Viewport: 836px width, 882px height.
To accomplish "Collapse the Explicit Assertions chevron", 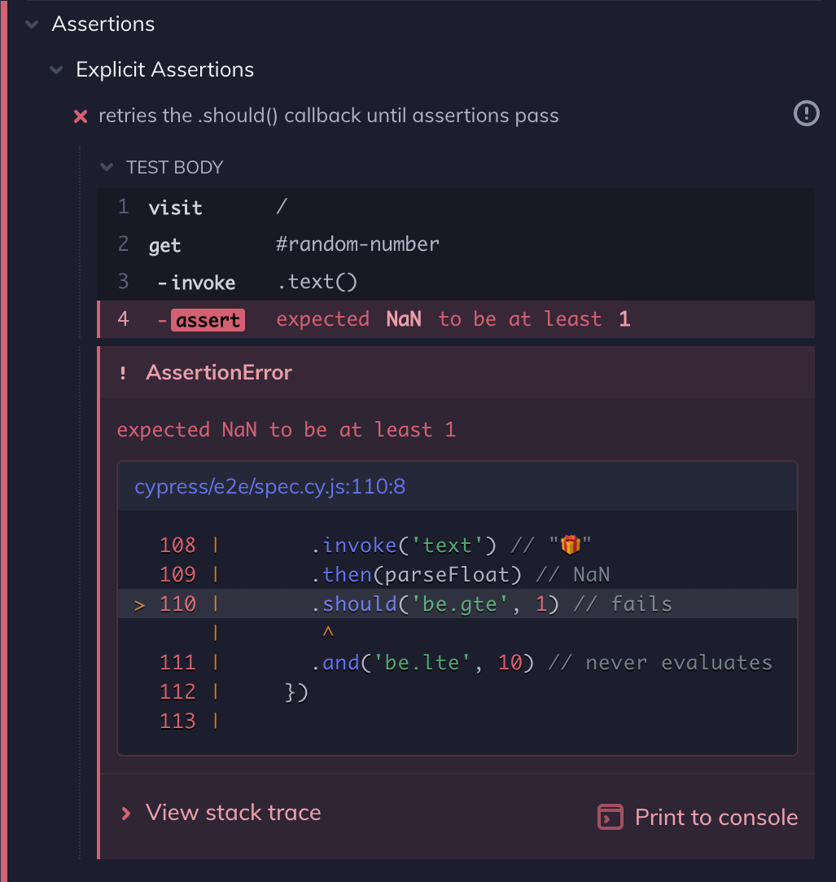I will pyautogui.click(x=56, y=70).
